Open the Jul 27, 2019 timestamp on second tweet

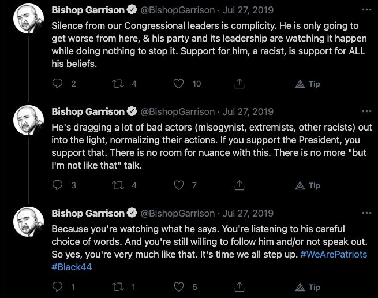pos(249,111)
